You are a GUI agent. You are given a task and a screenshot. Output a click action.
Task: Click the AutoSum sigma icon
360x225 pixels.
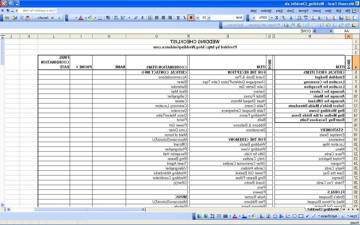coord(276,18)
